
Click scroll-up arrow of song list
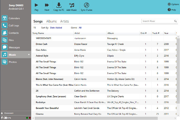pos(178,37)
